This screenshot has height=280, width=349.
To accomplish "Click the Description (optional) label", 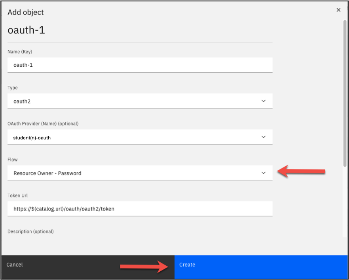I will (30, 231).
